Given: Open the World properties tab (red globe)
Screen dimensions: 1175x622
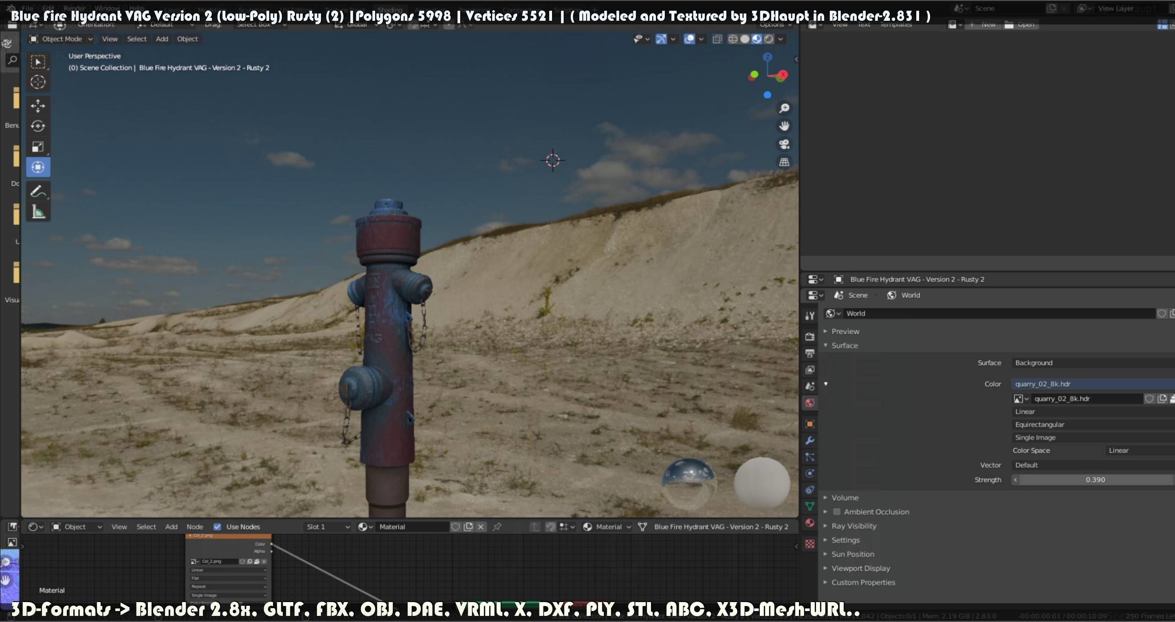Looking at the screenshot, I should click(810, 403).
